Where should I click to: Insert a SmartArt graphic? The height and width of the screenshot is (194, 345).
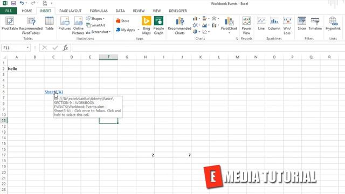(x=95, y=25)
